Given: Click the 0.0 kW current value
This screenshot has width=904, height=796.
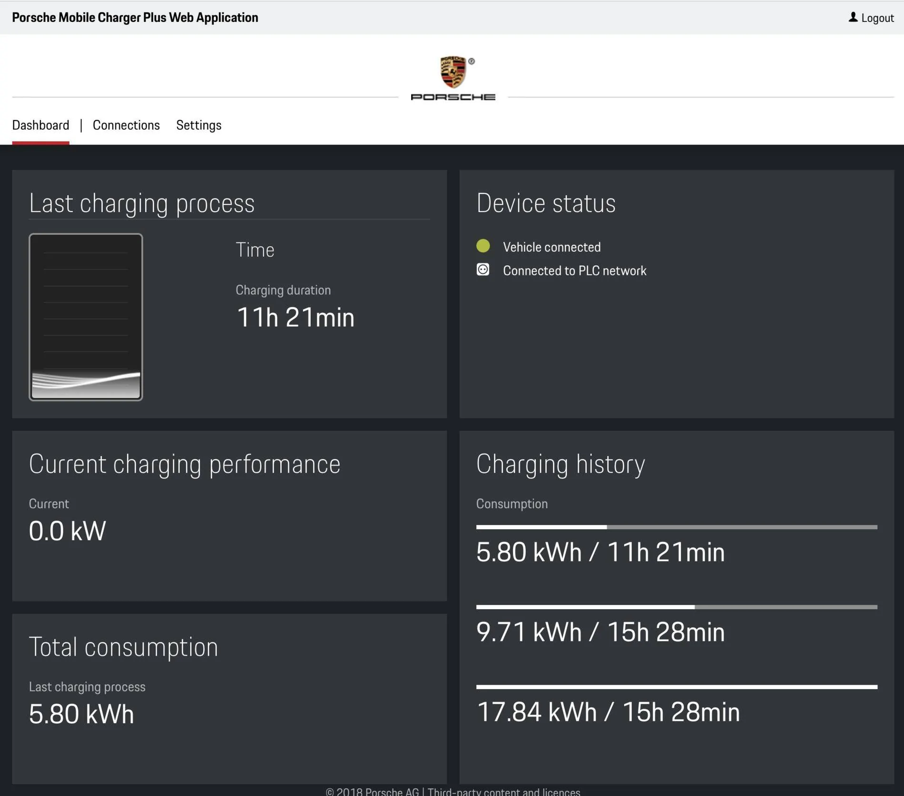Looking at the screenshot, I should tap(67, 531).
